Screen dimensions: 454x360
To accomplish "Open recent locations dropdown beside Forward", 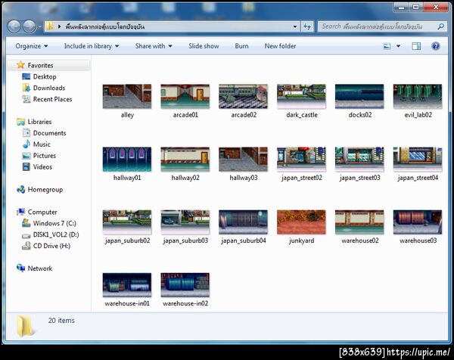I will click(39, 27).
